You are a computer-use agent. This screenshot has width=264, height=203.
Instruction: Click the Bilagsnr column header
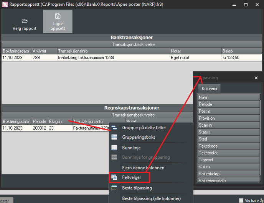[x=59, y=121]
